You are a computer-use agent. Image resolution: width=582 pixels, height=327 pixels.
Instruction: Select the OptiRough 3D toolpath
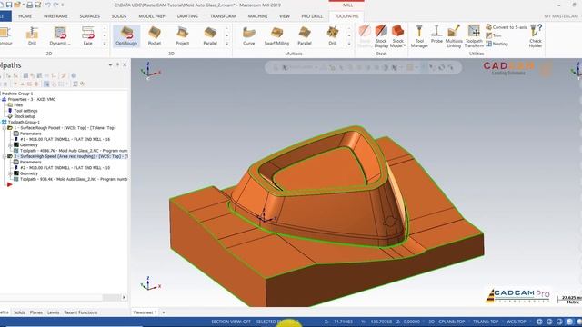126,36
